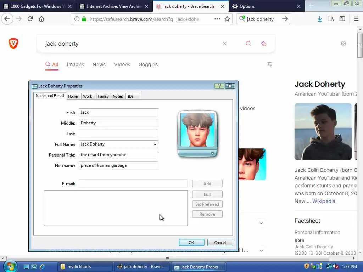
Task: Switch to the Home tab in Properties
Action: click(73, 96)
